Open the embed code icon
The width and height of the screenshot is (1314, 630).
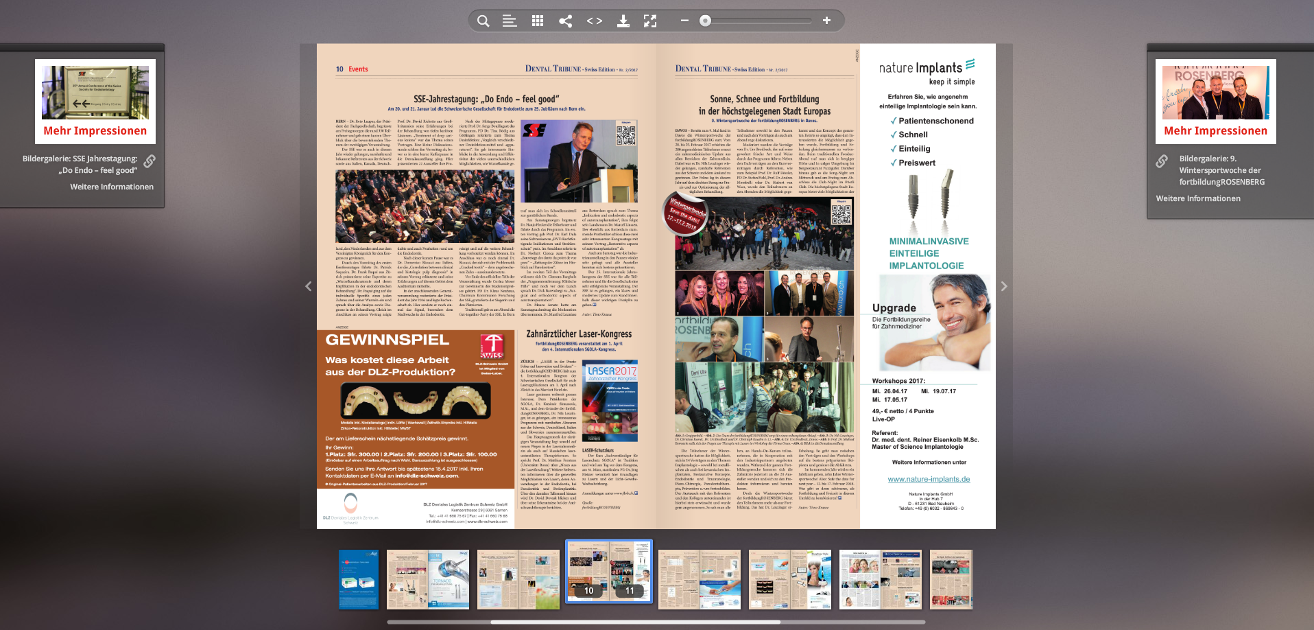tap(594, 21)
